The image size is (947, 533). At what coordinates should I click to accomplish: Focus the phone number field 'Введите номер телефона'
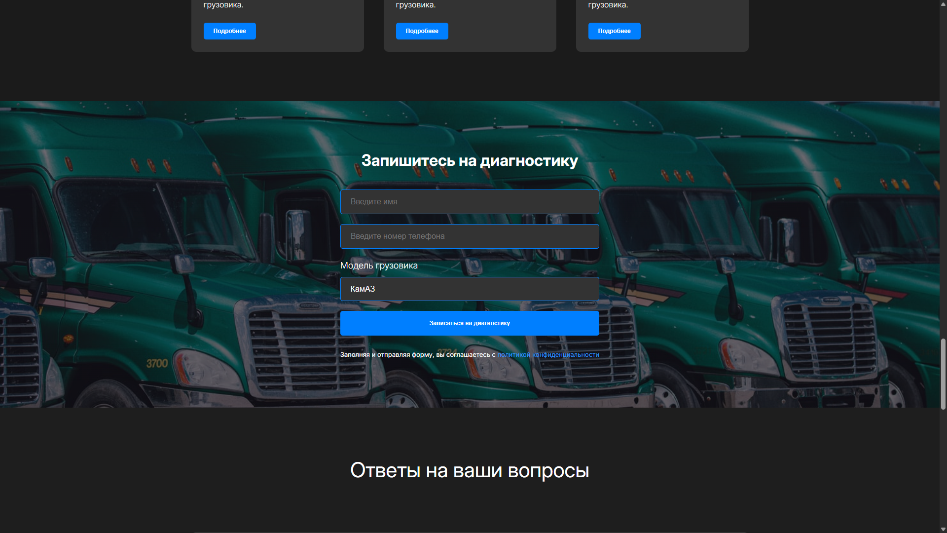point(470,236)
